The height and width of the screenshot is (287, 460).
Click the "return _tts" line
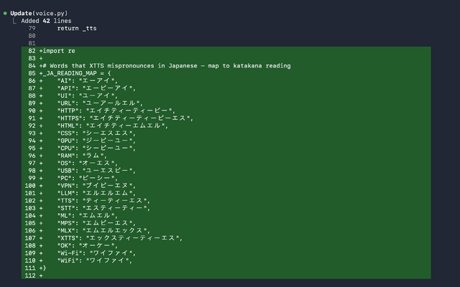[x=76, y=29]
